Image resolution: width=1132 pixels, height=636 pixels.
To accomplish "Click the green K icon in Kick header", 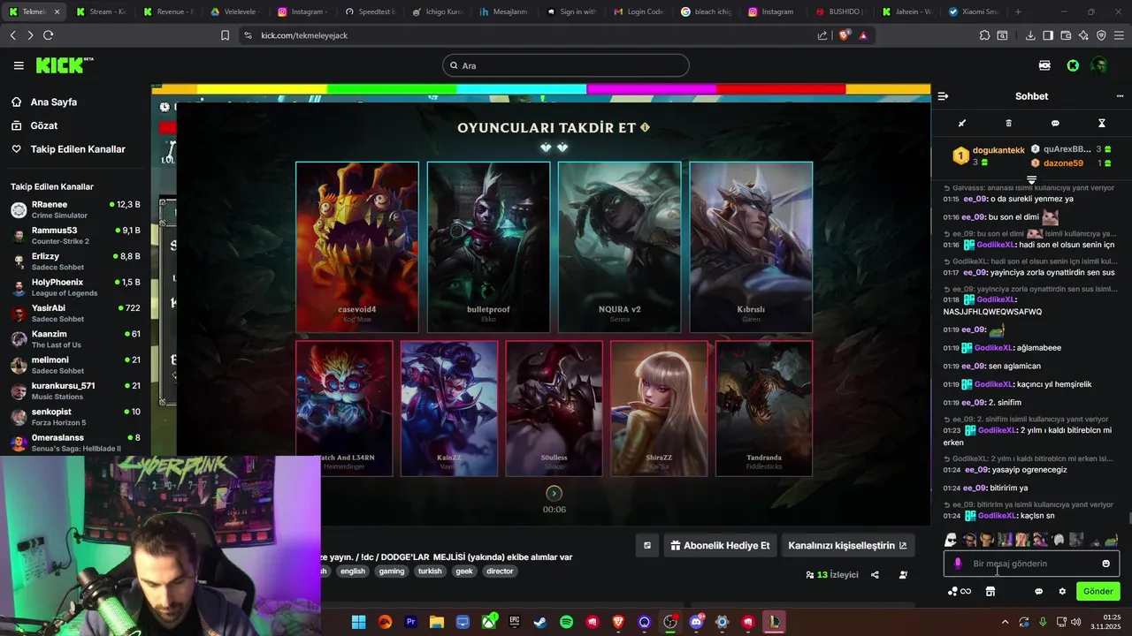I will tap(1073, 65).
